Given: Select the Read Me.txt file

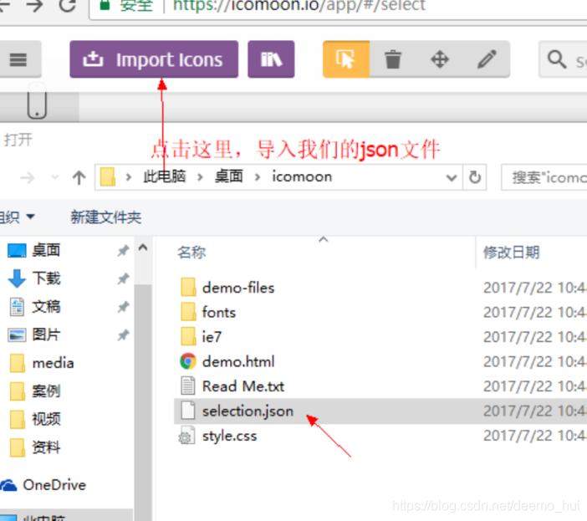Looking at the screenshot, I should tap(232, 386).
